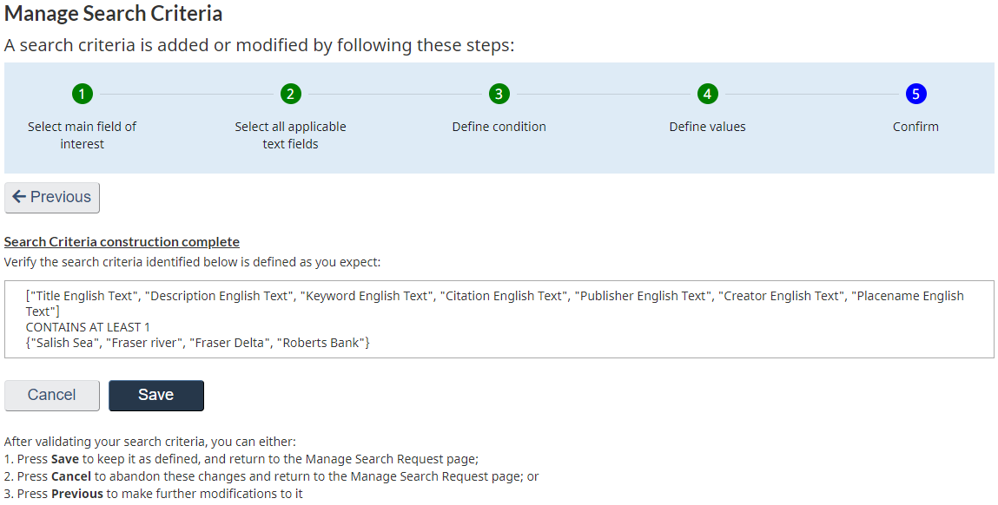Click the left arrow in Previous button
This screenshot has height=505, width=998.
point(20,197)
